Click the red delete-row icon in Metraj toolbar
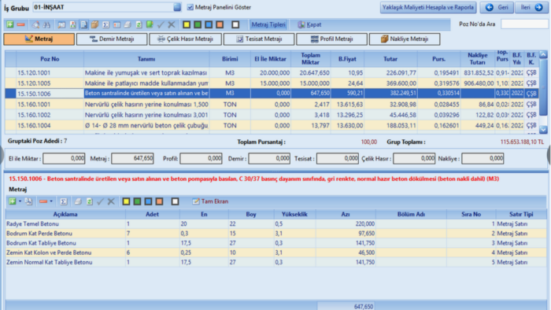551x310 pixels. coord(43,201)
